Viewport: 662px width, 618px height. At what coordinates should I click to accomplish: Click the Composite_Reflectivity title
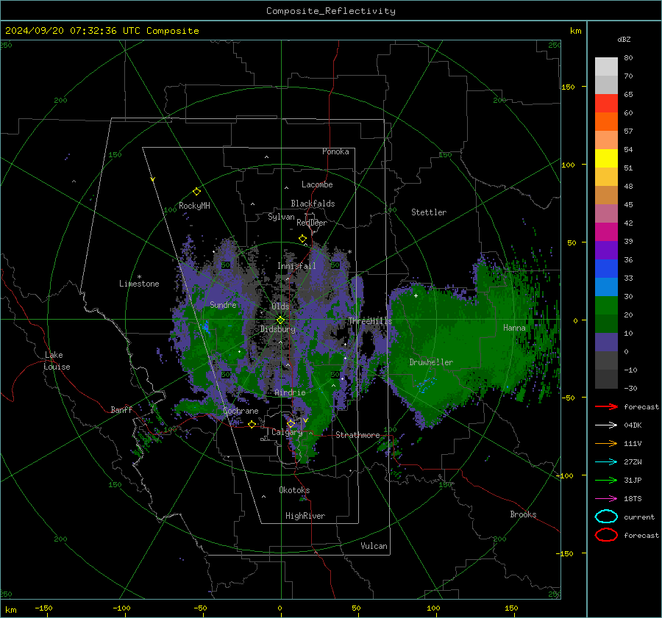click(331, 11)
